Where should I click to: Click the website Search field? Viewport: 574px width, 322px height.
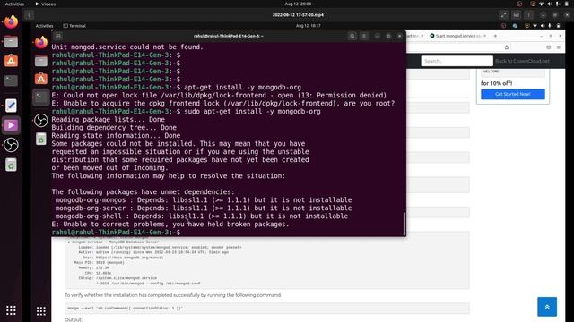pyautogui.click(x=457, y=61)
